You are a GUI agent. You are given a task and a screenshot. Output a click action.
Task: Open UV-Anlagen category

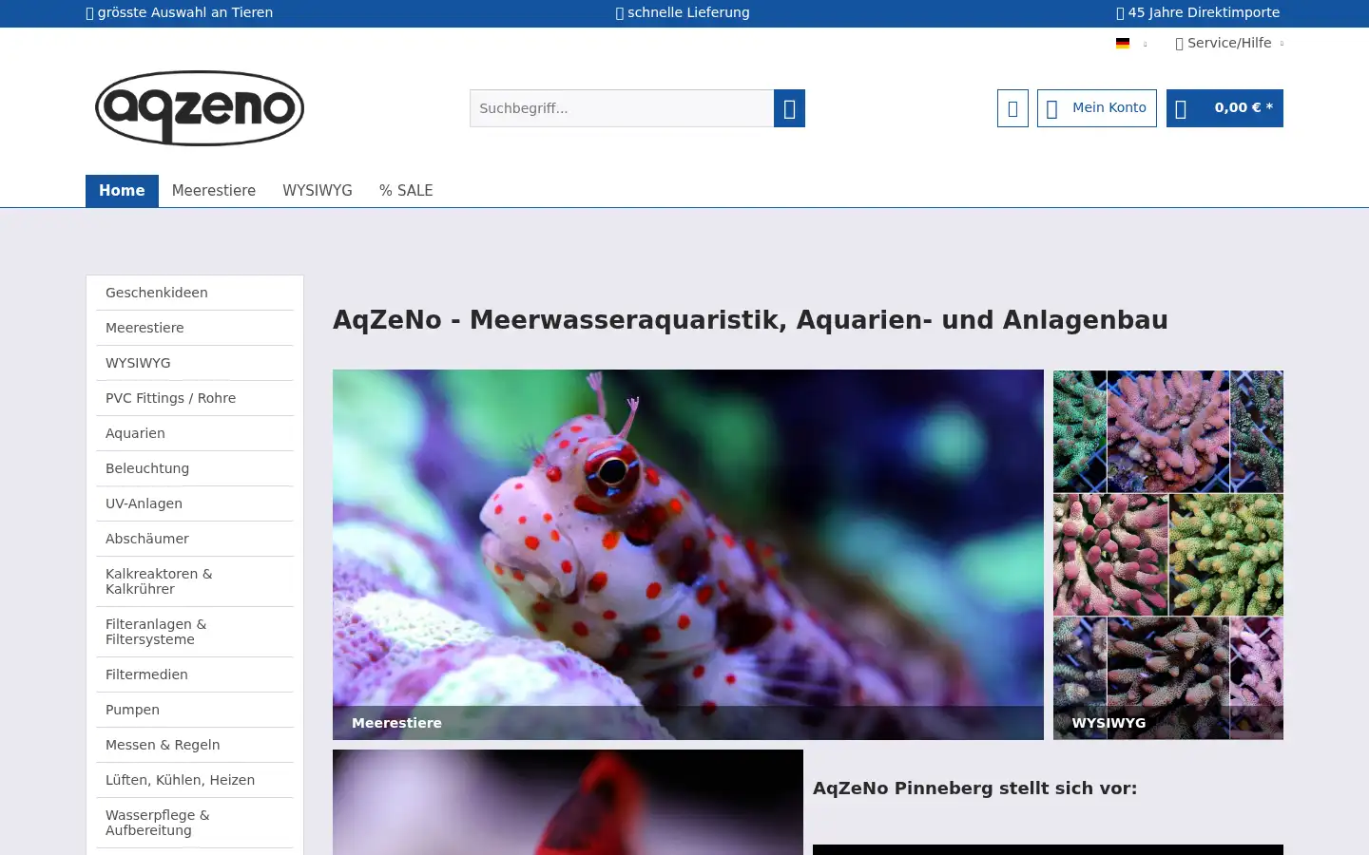[195, 503]
